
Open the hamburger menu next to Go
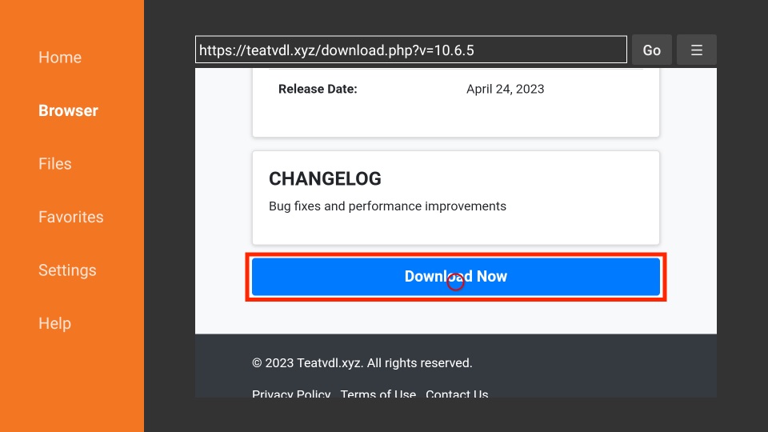click(697, 50)
